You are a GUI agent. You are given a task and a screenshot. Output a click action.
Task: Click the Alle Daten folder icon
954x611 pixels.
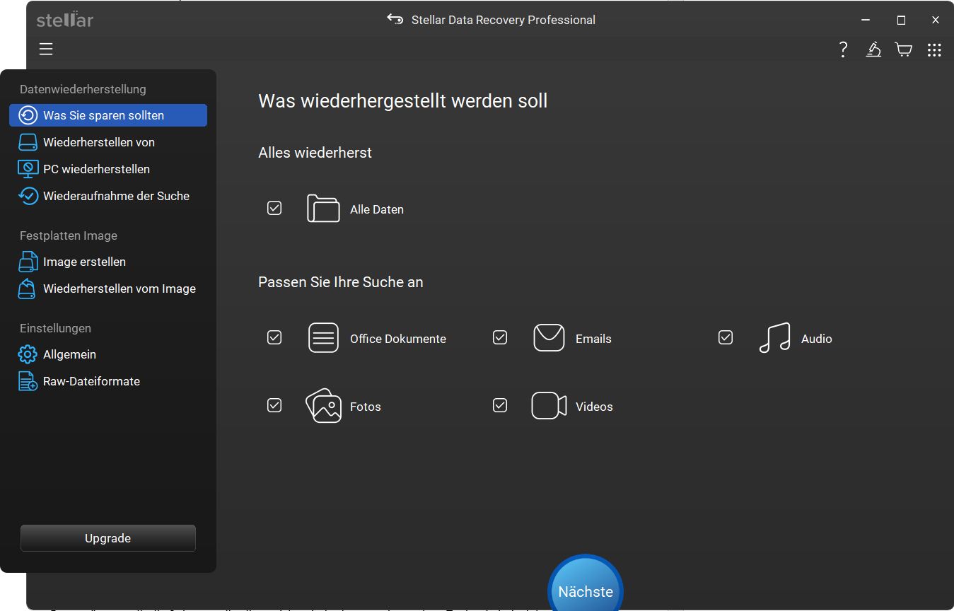coord(323,209)
